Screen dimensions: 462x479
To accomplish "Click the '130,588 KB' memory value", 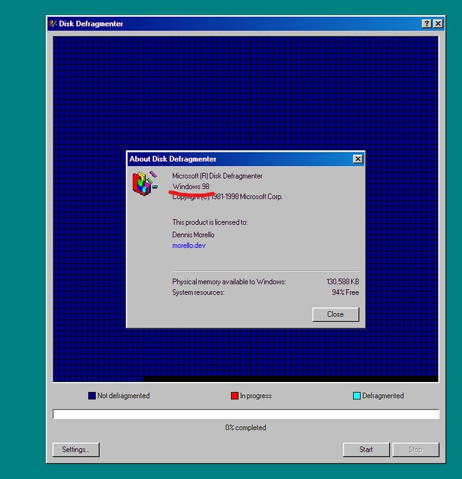I will (x=342, y=282).
